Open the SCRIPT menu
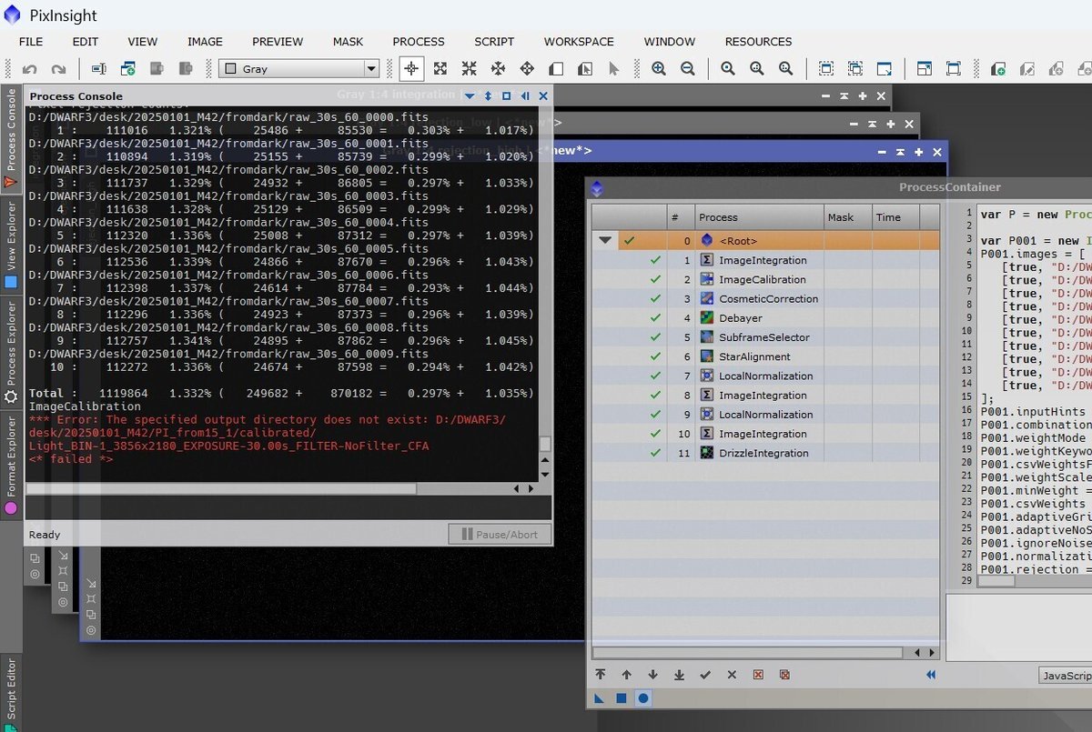 494,41
